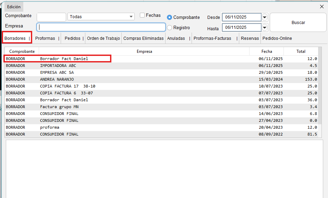The height and width of the screenshot is (198, 328).
Task: Open the Compras Eliminadas tab
Action: pyautogui.click(x=143, y=38)
